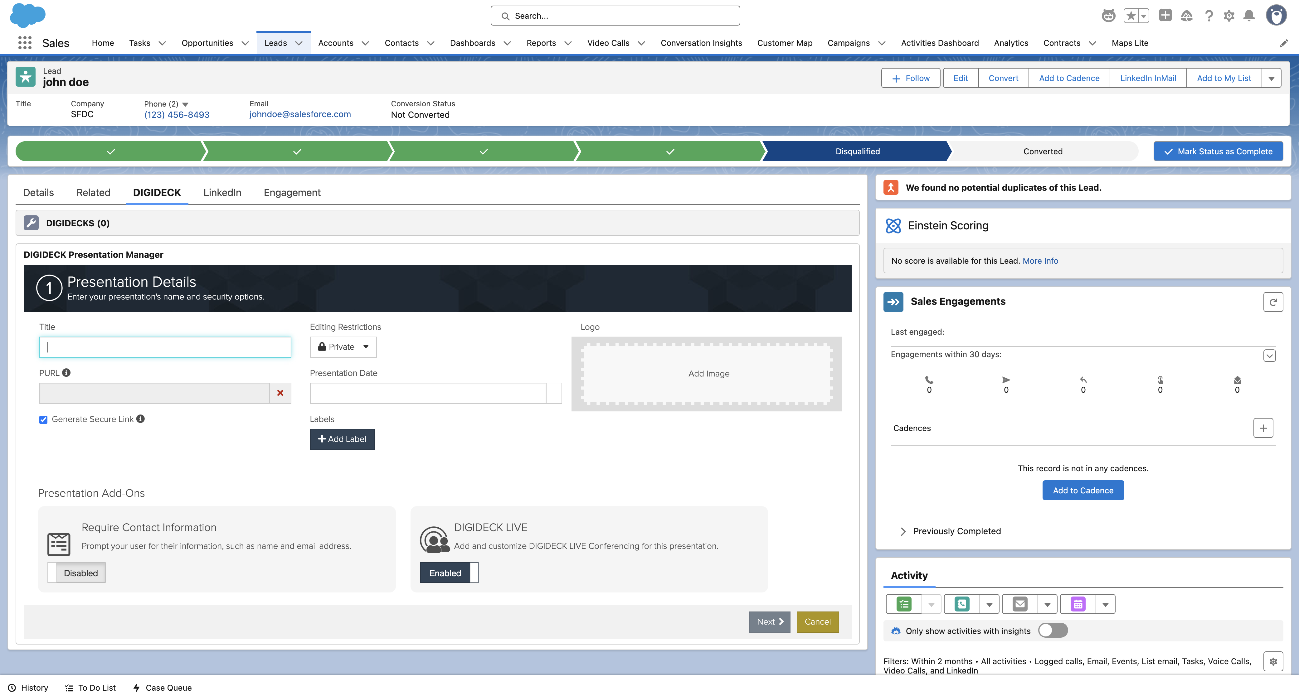Open the Help question mark icon
The height and width of the screenshot is (700, 1299).
pyautogui.click(x=1209, y=16)
